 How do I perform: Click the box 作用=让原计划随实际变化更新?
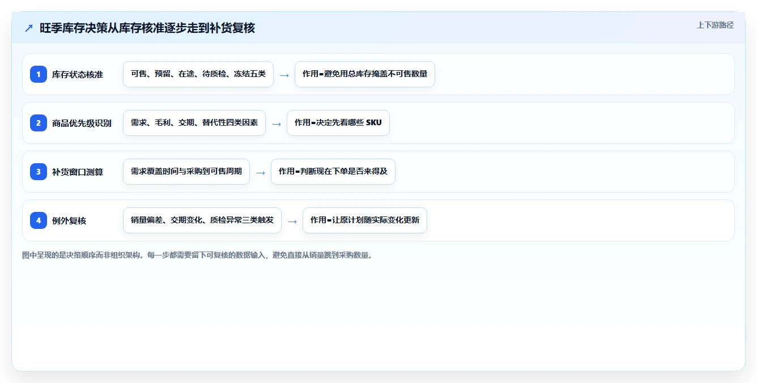pos(365,220)
